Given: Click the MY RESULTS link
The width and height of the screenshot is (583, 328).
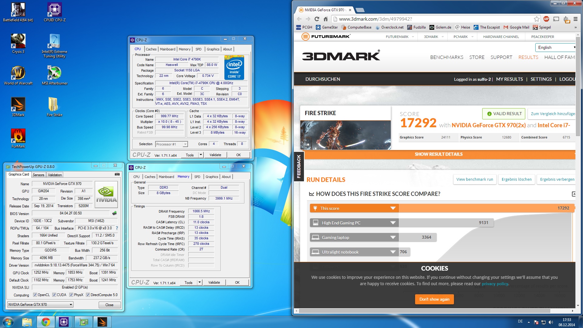Looking at the screenshot, I should [x=509, y=79].
